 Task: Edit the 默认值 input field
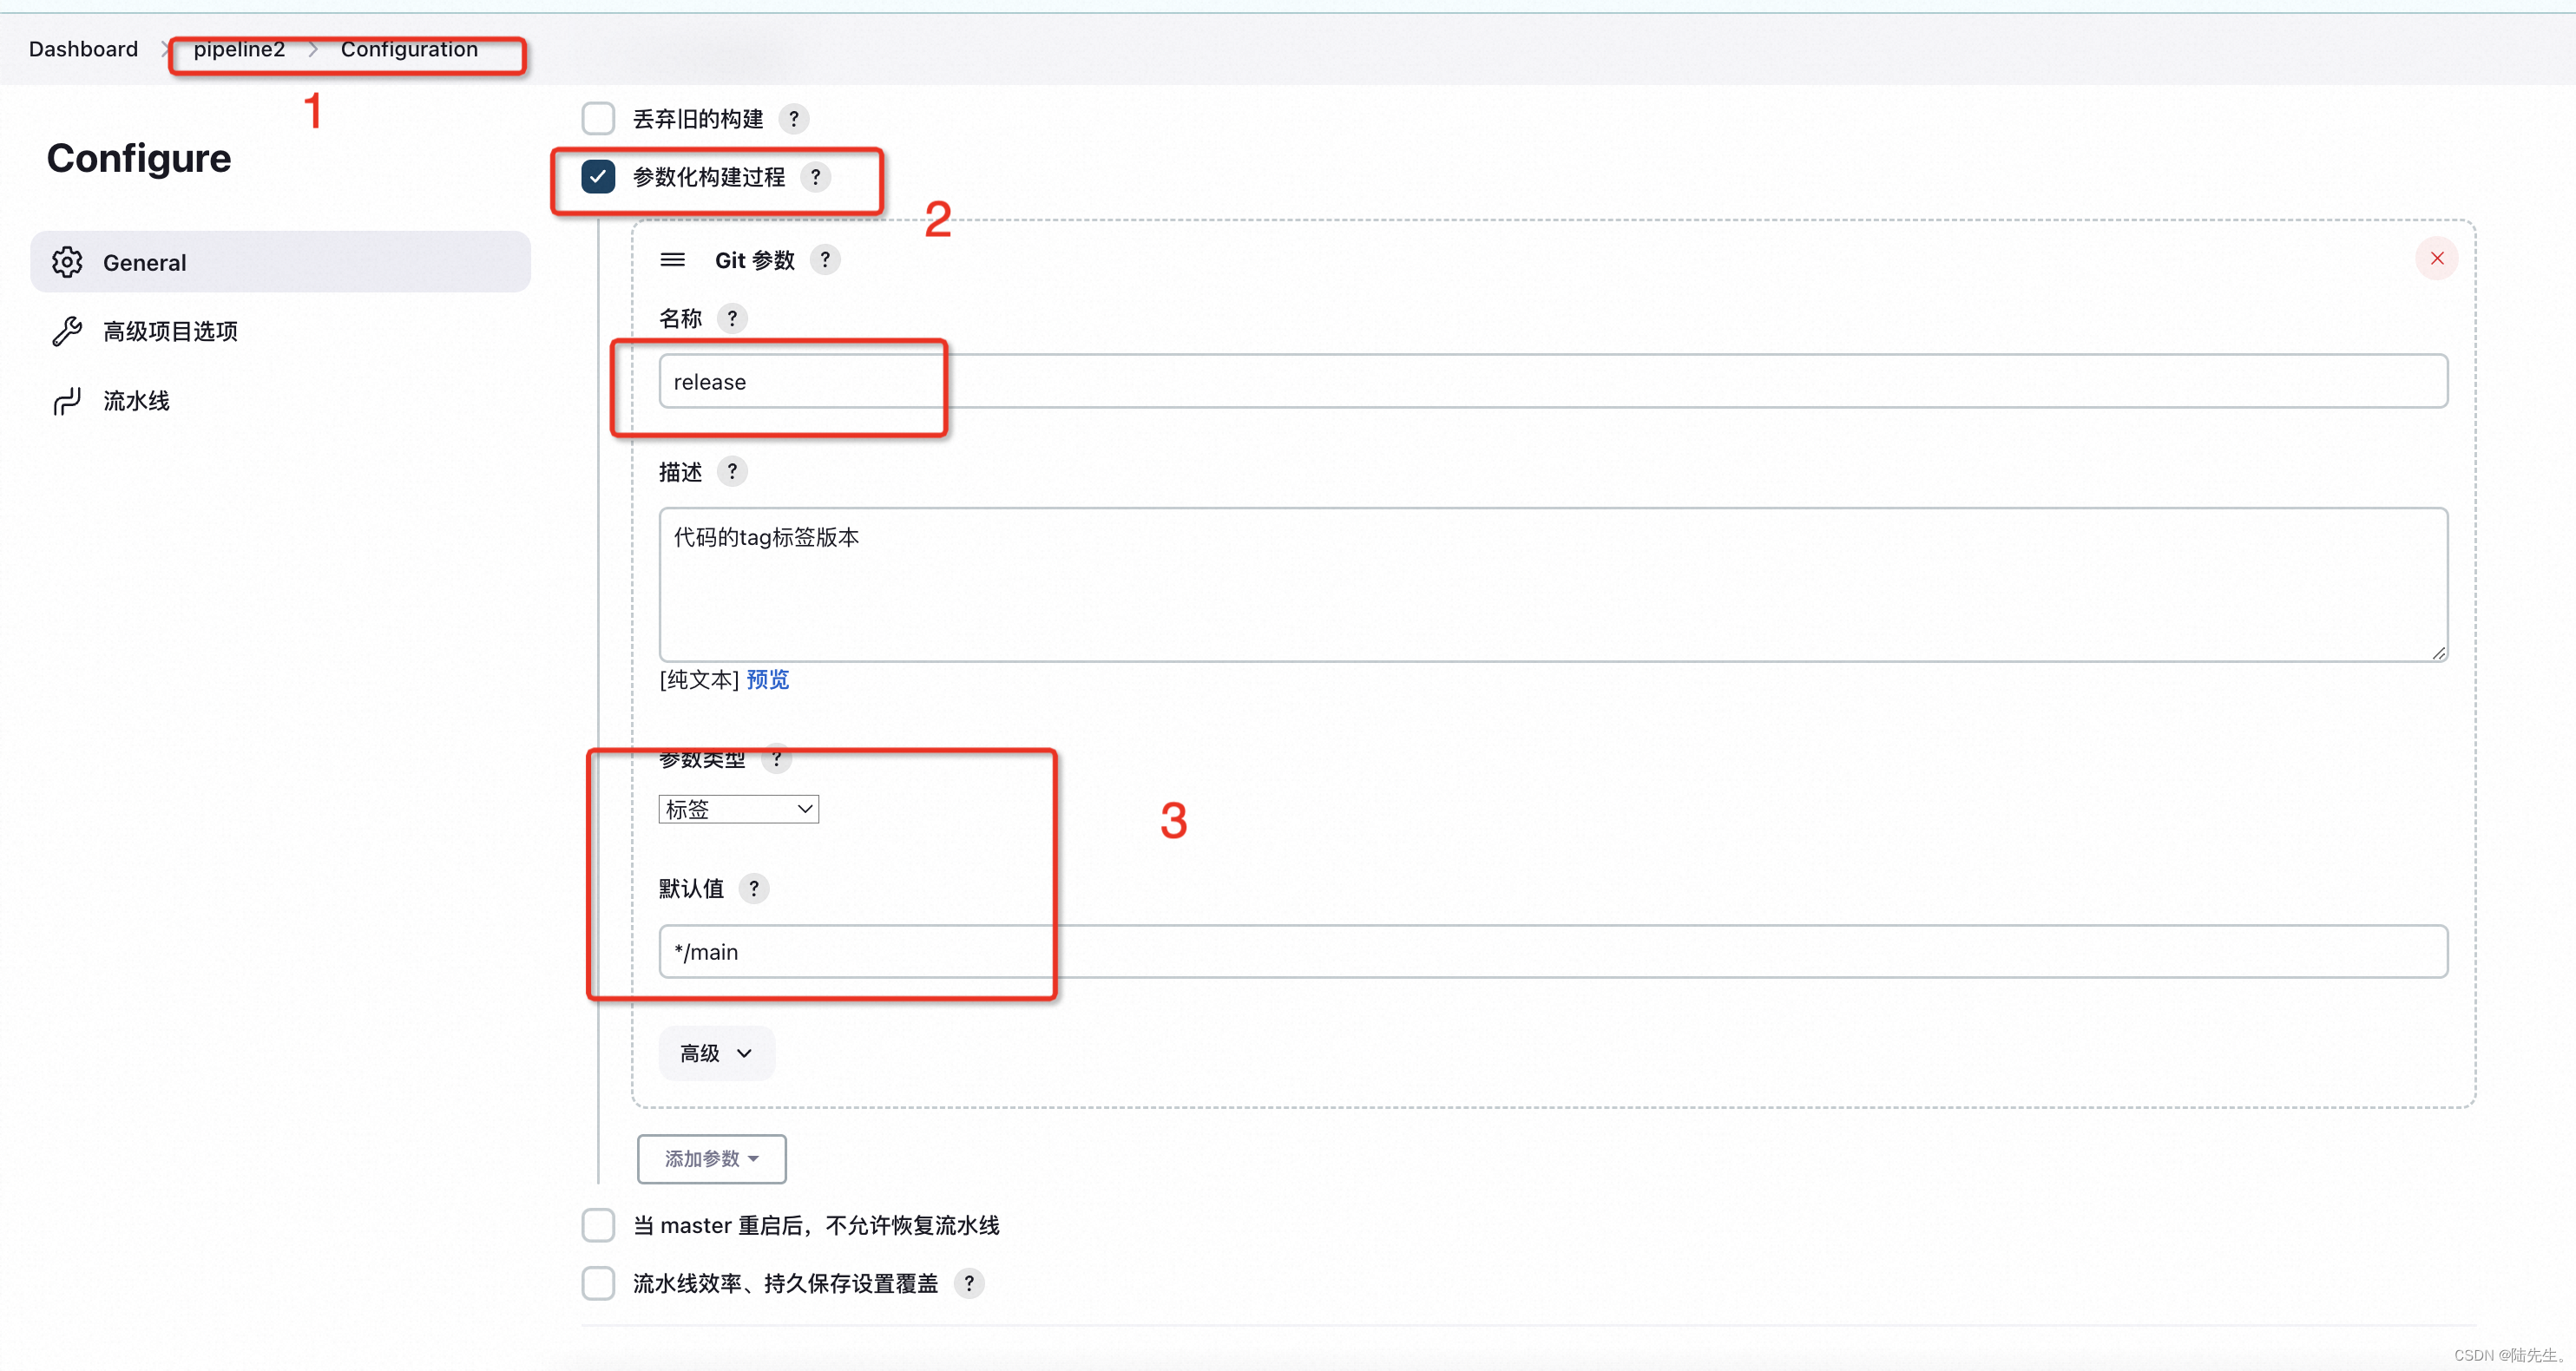[x=1545, y=950]
